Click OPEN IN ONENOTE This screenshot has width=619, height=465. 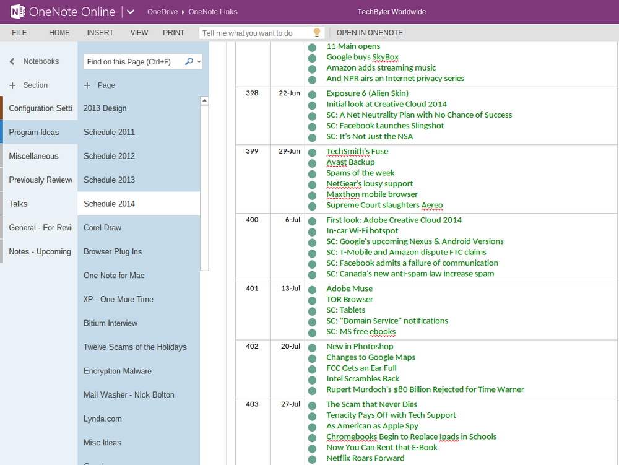[370, 33]
